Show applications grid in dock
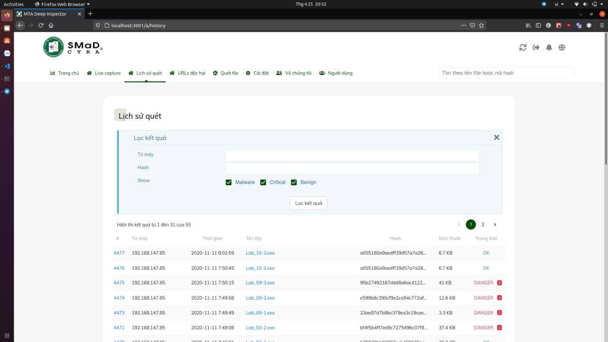This screenshot has width=608, height=342. [x=7, y=335]
